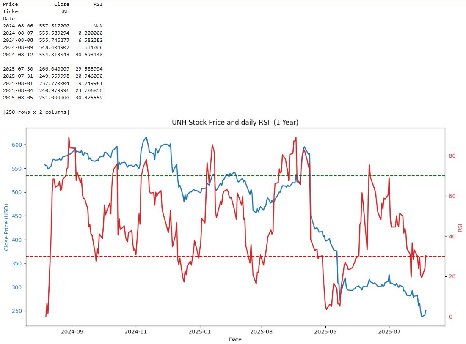The image size is (466, 344).
Task: Click the close value 266.040009
Action: pyautogui.click(x=54, y=69)
